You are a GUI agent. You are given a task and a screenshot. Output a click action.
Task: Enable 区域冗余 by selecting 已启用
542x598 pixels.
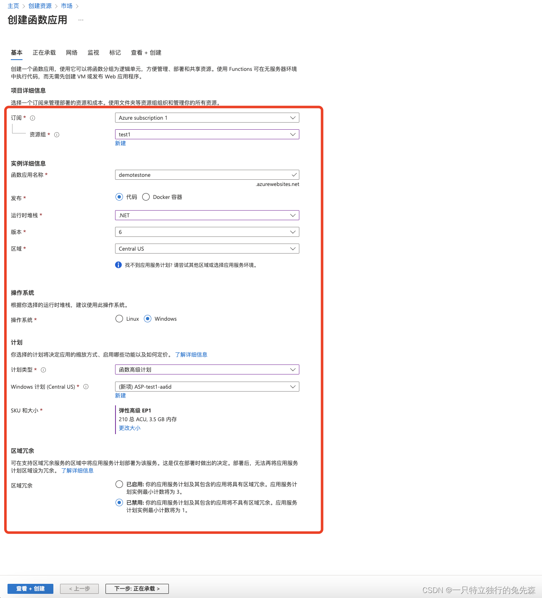[119, 484]
